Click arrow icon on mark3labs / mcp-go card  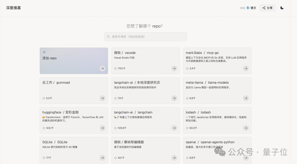point(246,69)
